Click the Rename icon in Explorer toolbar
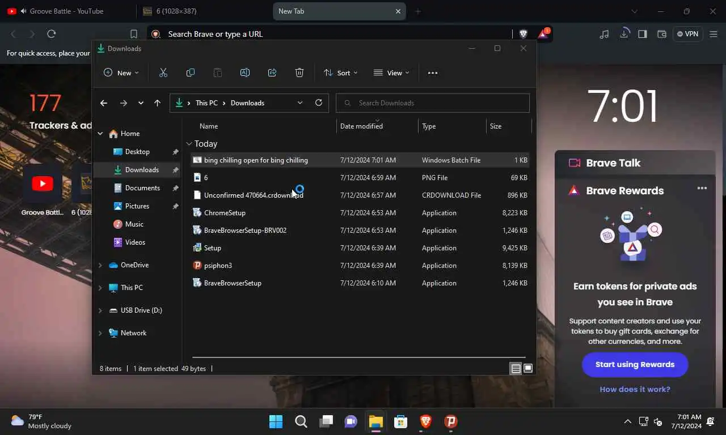 [x=245, y=72]
